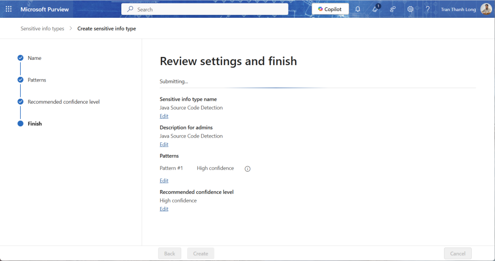Open the Help question mark icon
This screenshot has height=261, width=495.
[427, 9]
